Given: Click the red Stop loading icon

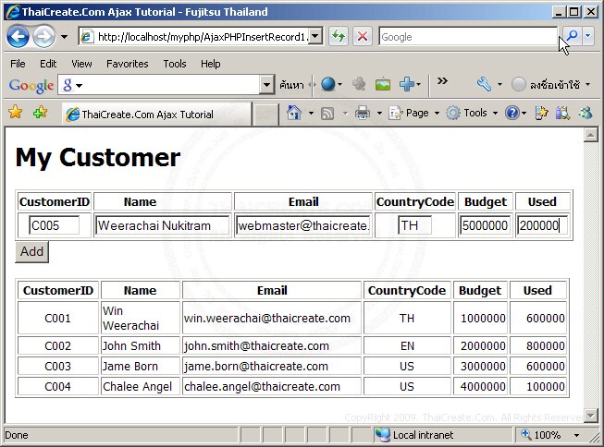Looking at the screenshot, I should coord(362,37).
